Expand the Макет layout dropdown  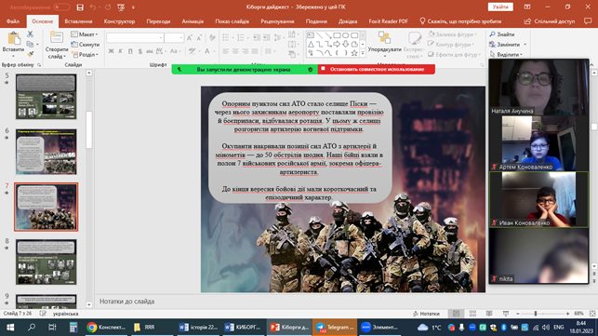85,34
